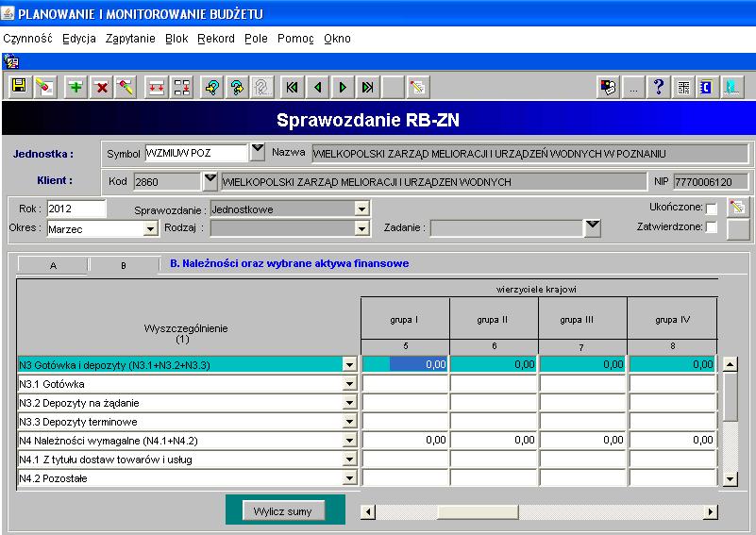Open dropdown on N3.1 Gotówka row
The width and height of the screenshot is (756, 535).
(x=350, y=384)
